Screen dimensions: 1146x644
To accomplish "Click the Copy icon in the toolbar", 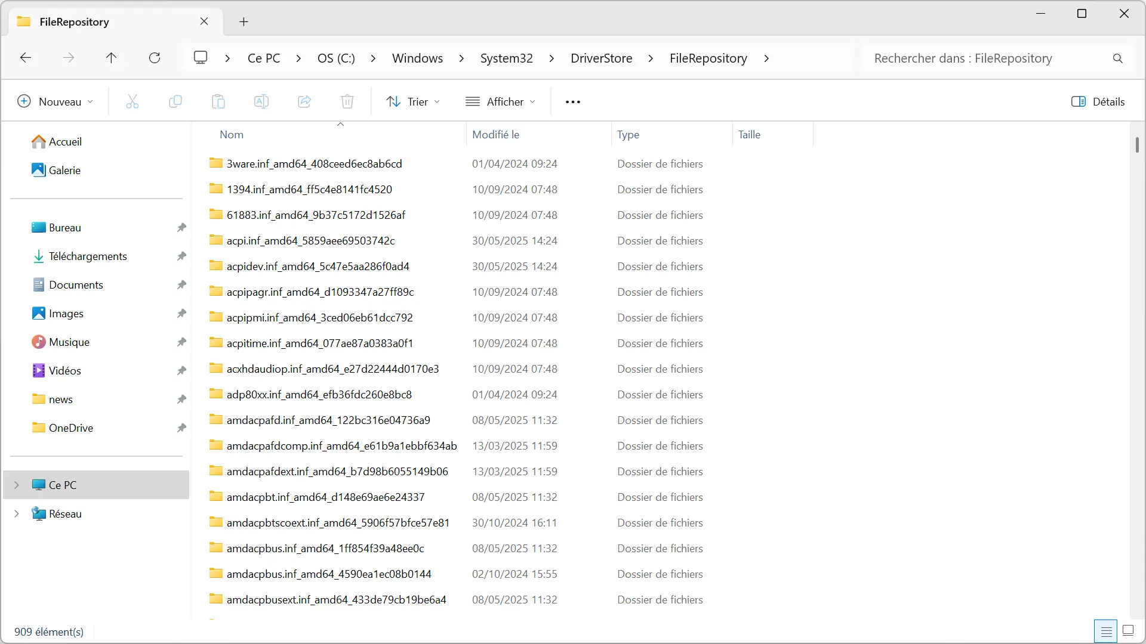I will coord(175,102).
